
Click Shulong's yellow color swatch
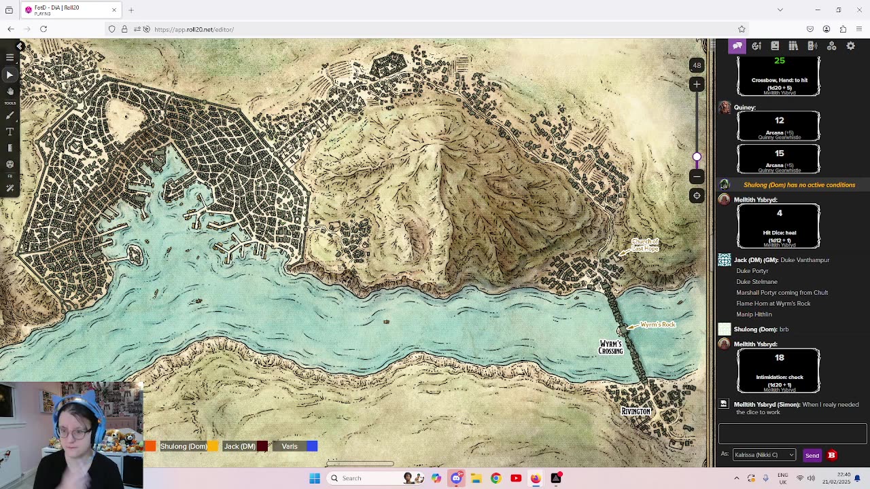[213, 446]
